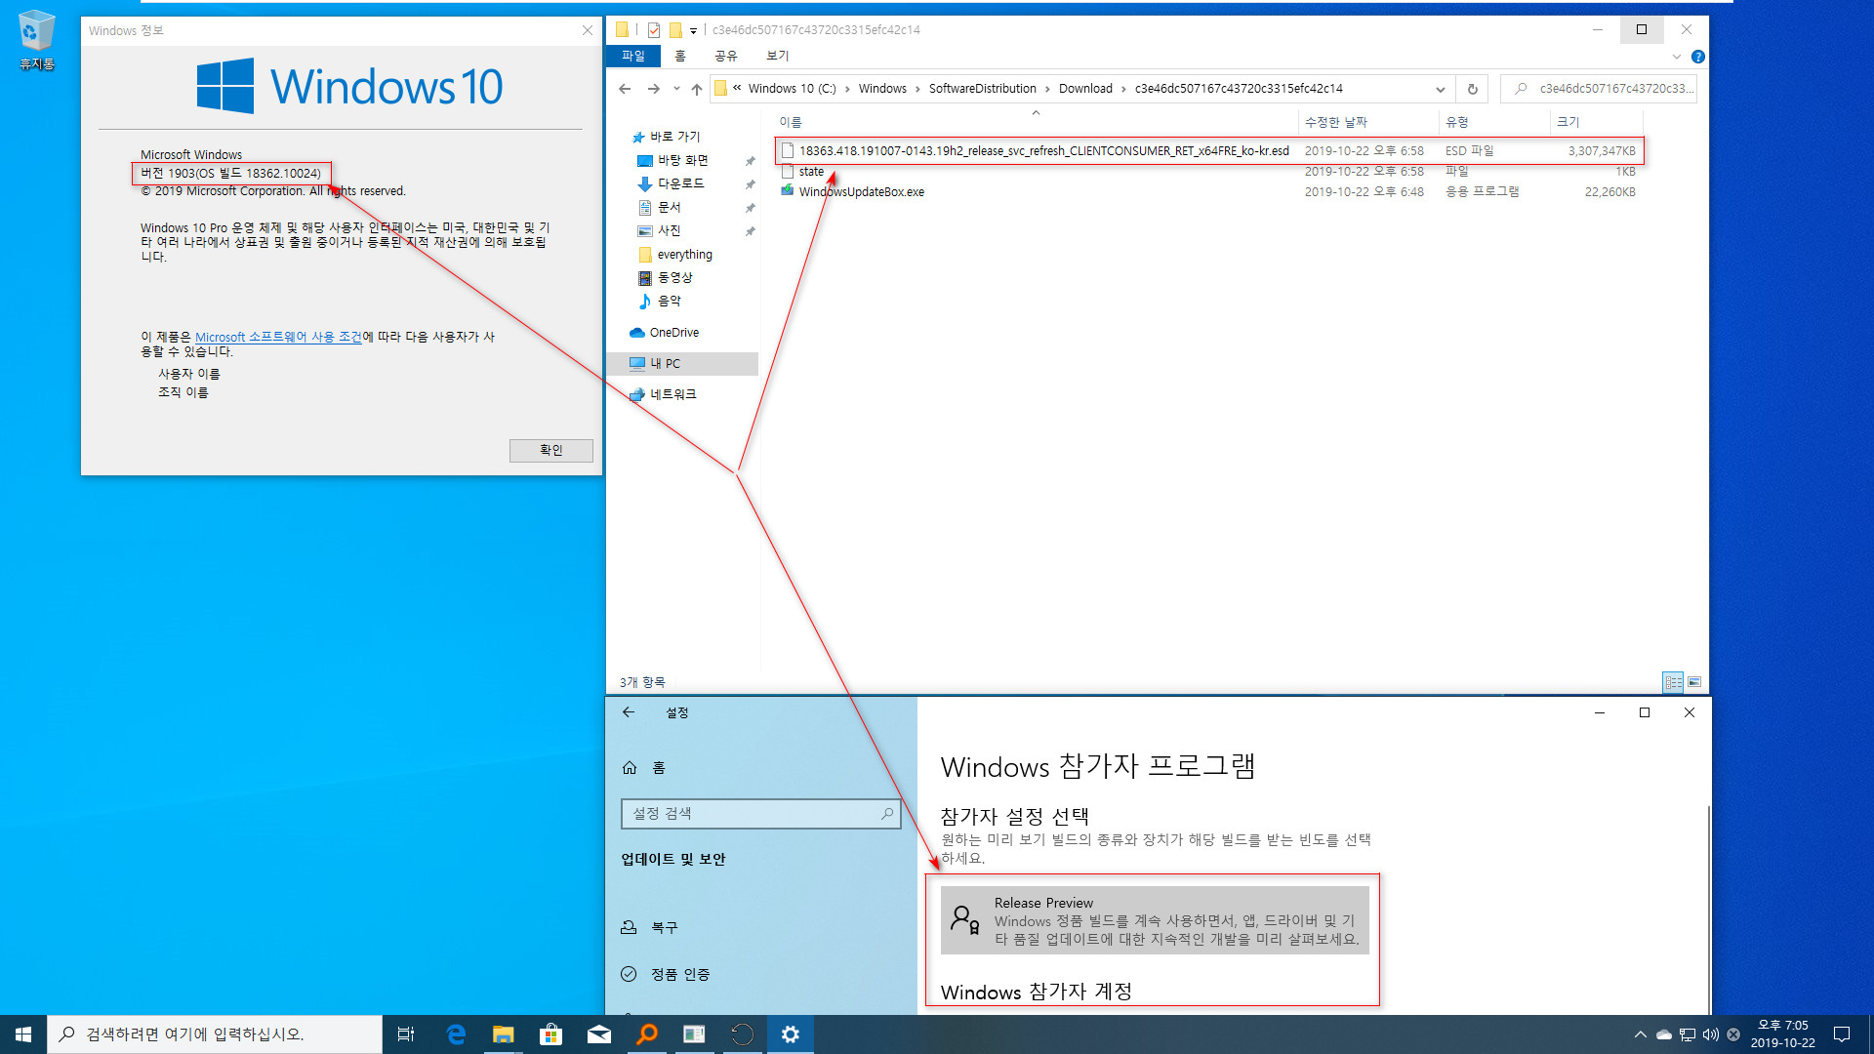
Task: Click the properties icon in Explorer title bar
Action: pyautogui.click(x=654, y=30)
